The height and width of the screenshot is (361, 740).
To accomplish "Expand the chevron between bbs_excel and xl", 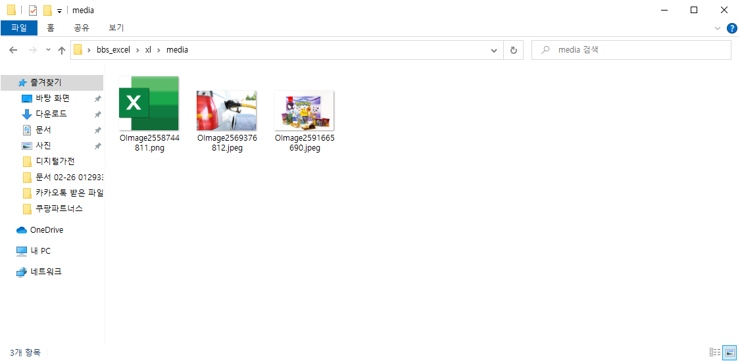I will pyautogui.click(x=137, y=49).
